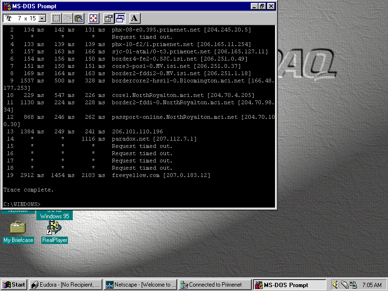Close the MS-DOS Prompt window

click(271, 6)
